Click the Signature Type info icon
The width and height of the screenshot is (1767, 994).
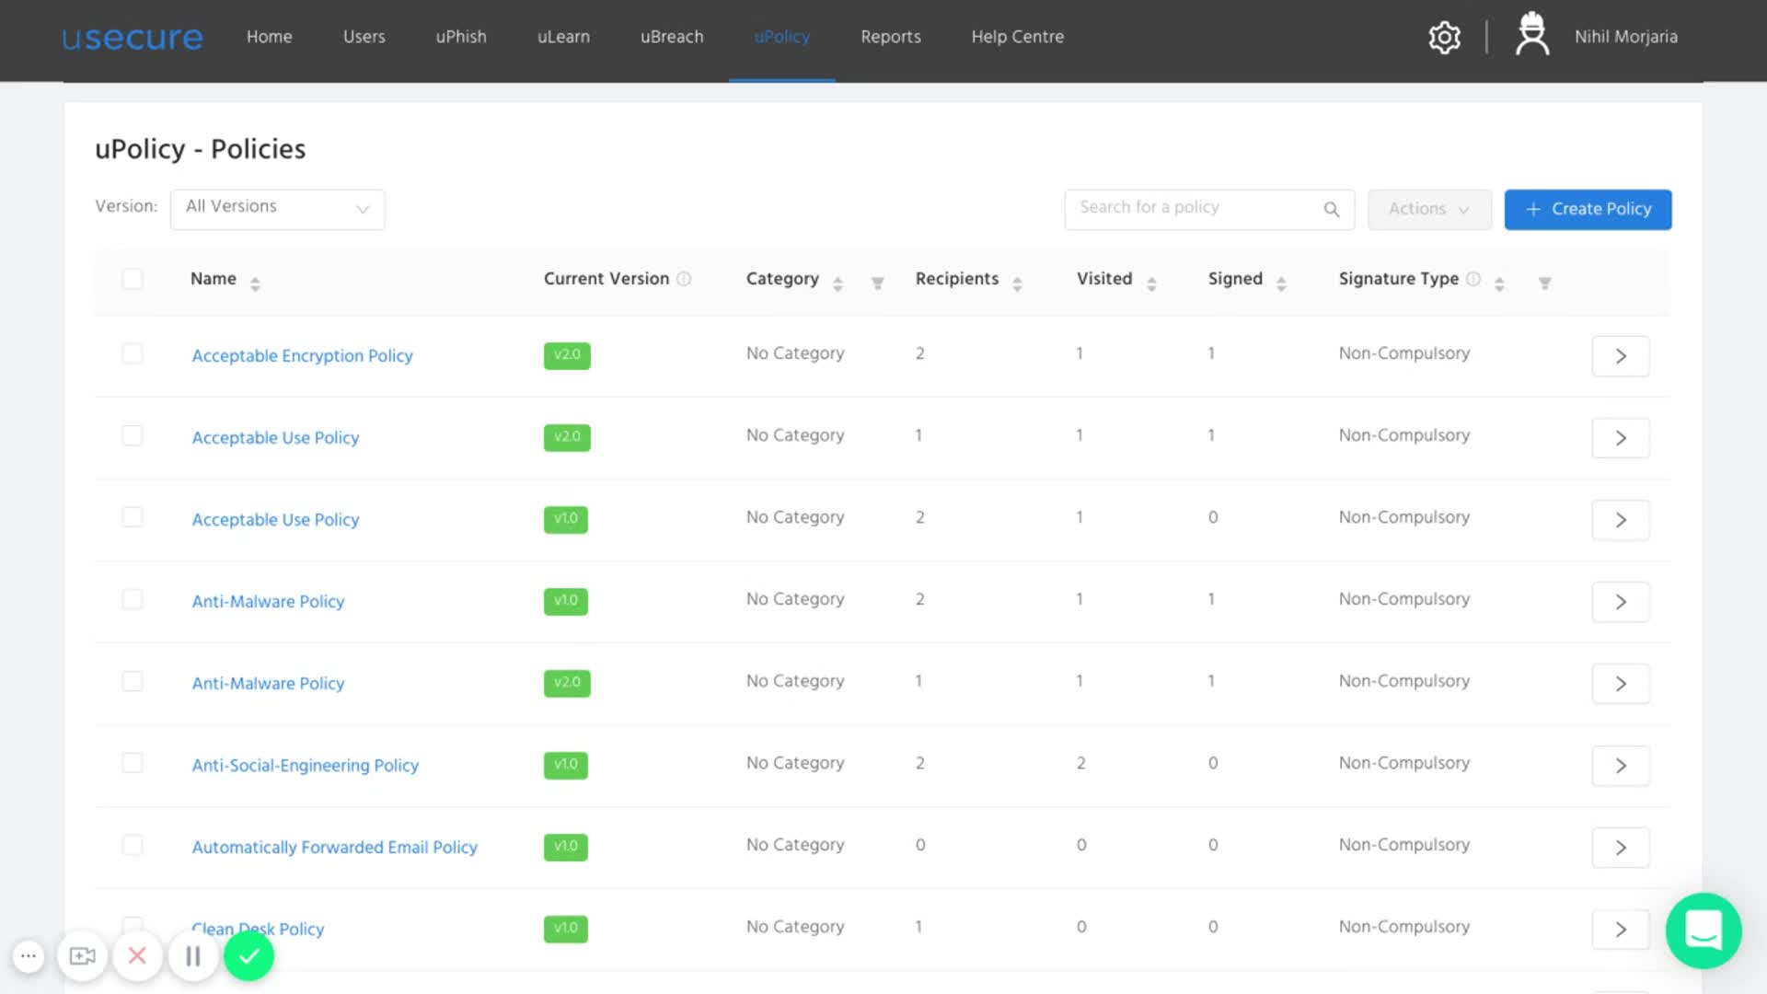click(x=1473, y=279)
